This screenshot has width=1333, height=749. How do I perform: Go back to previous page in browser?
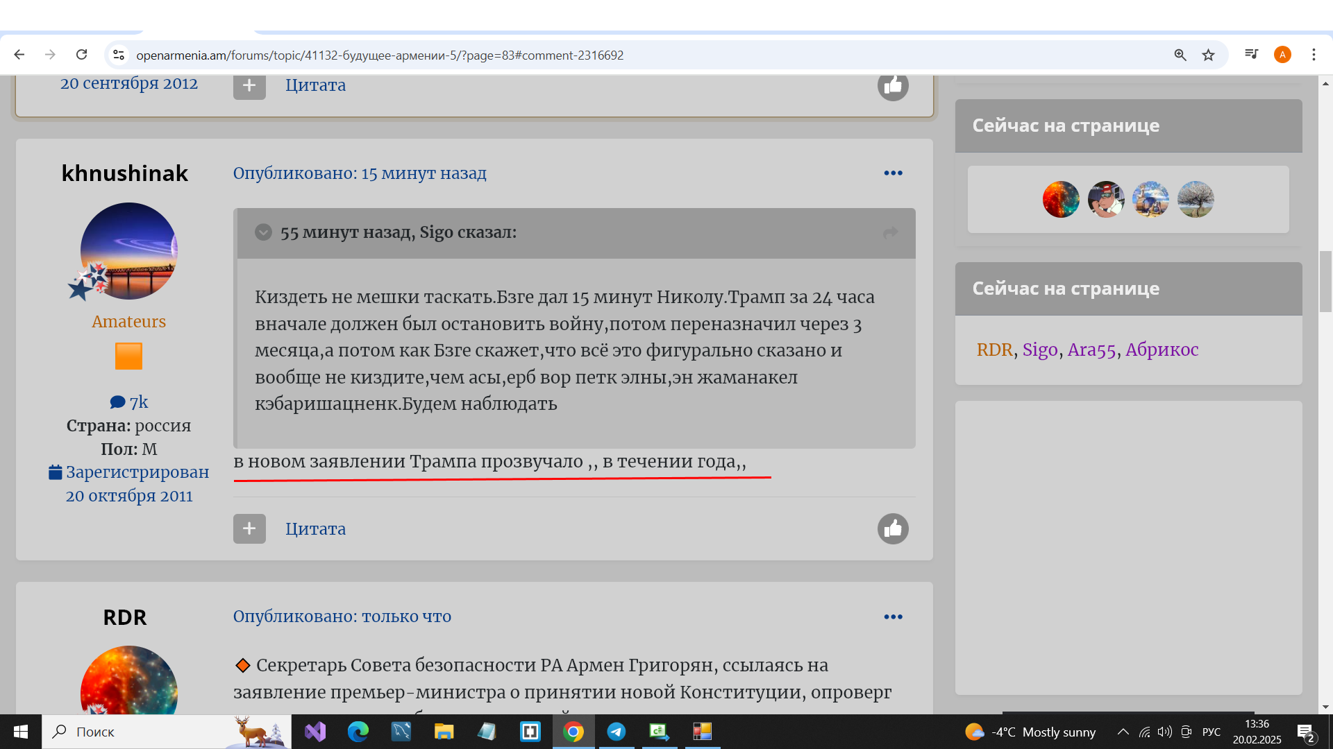pyautogui.click(x=19, y=55)
